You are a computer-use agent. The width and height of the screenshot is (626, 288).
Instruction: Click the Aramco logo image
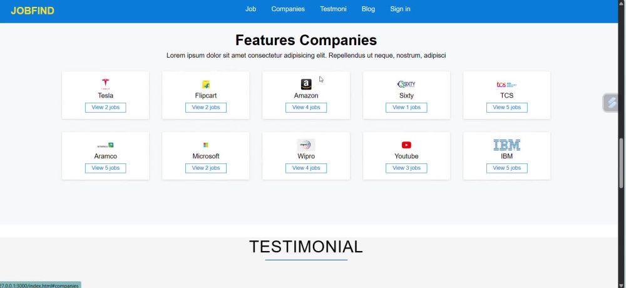pos(105,145)
